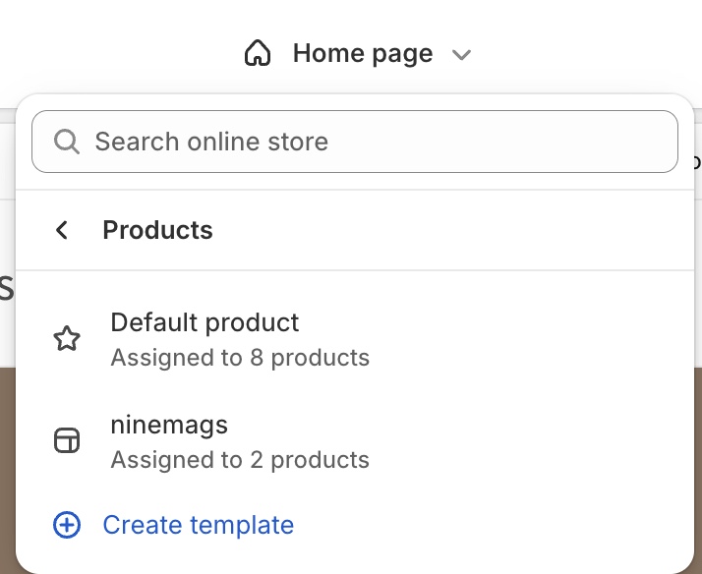
Task: Click the 'Home page' title text
Action: 362,53
